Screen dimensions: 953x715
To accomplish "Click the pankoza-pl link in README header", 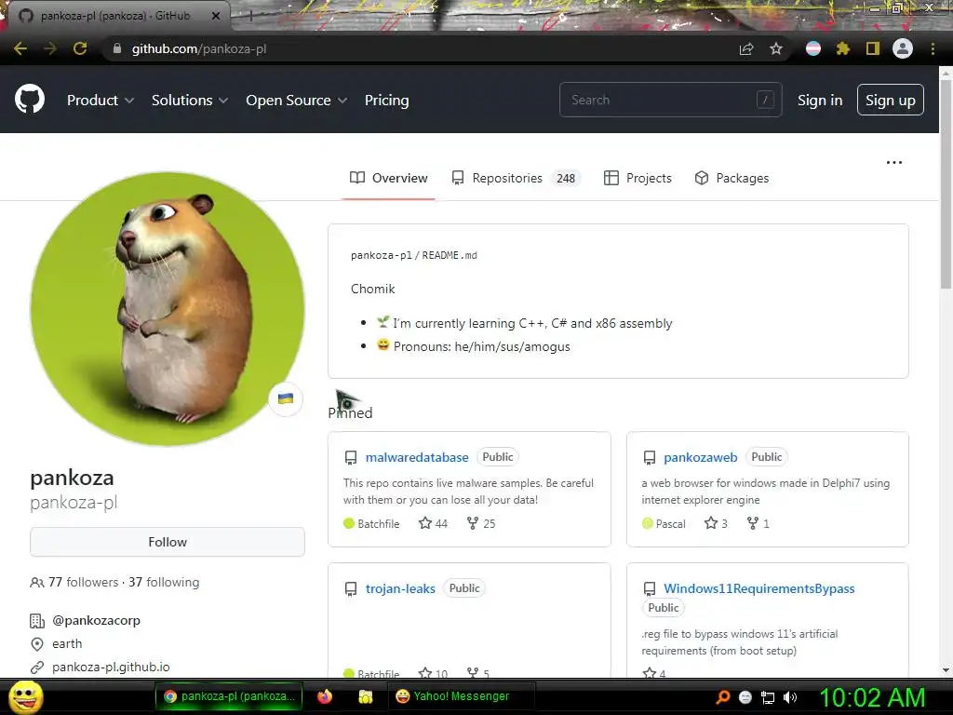I will tap(381, 255).
